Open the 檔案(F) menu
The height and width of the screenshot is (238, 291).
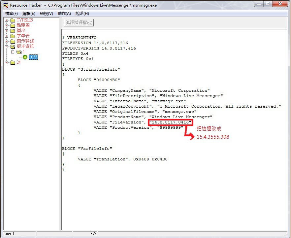coord(12,14)
